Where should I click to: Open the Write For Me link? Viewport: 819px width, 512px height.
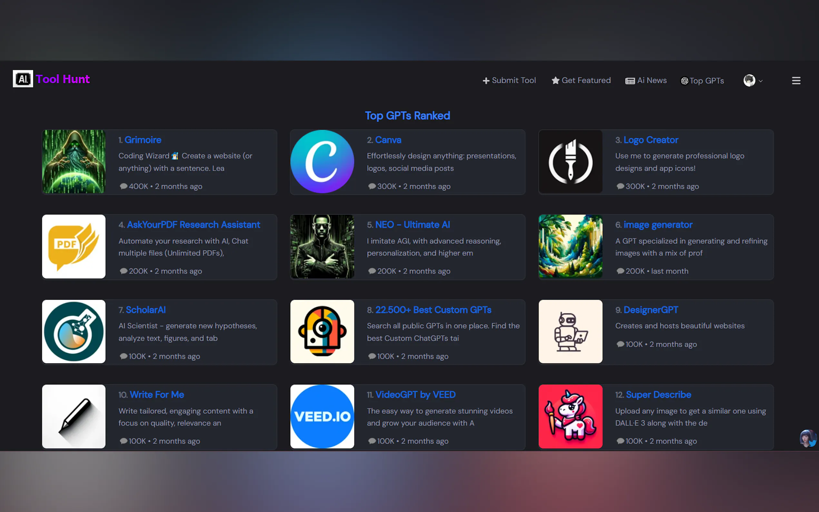[x=157, y=395]
